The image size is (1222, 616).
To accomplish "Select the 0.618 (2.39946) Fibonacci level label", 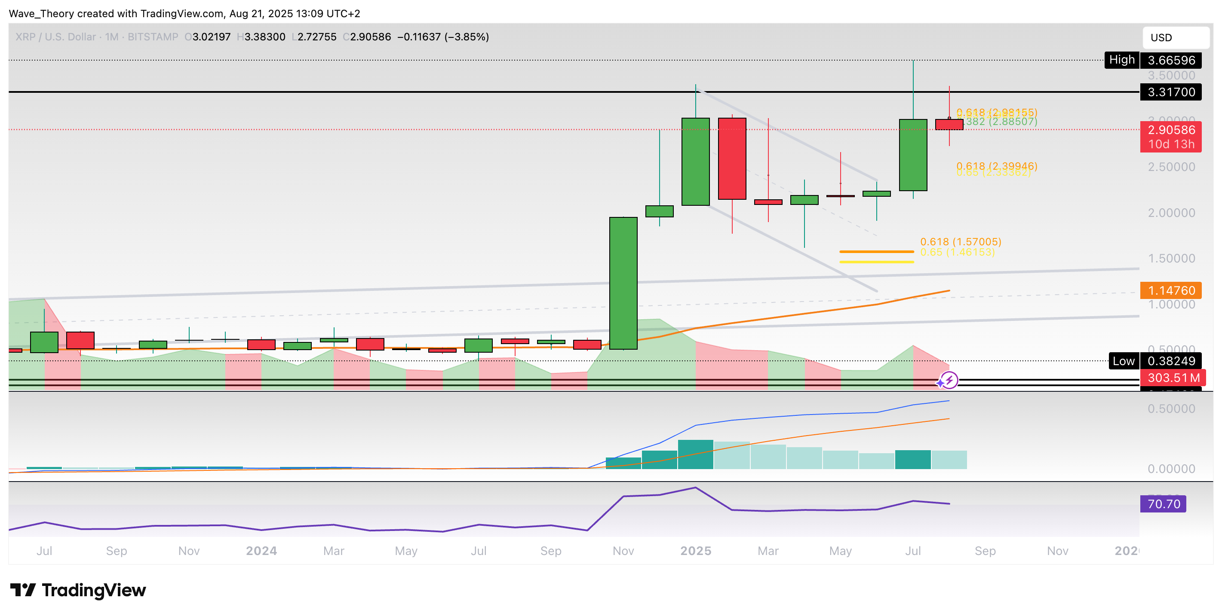I will pos(996,166).
